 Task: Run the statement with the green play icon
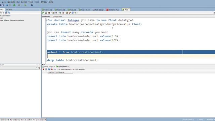pyautogui.click(x=43, y=13)
